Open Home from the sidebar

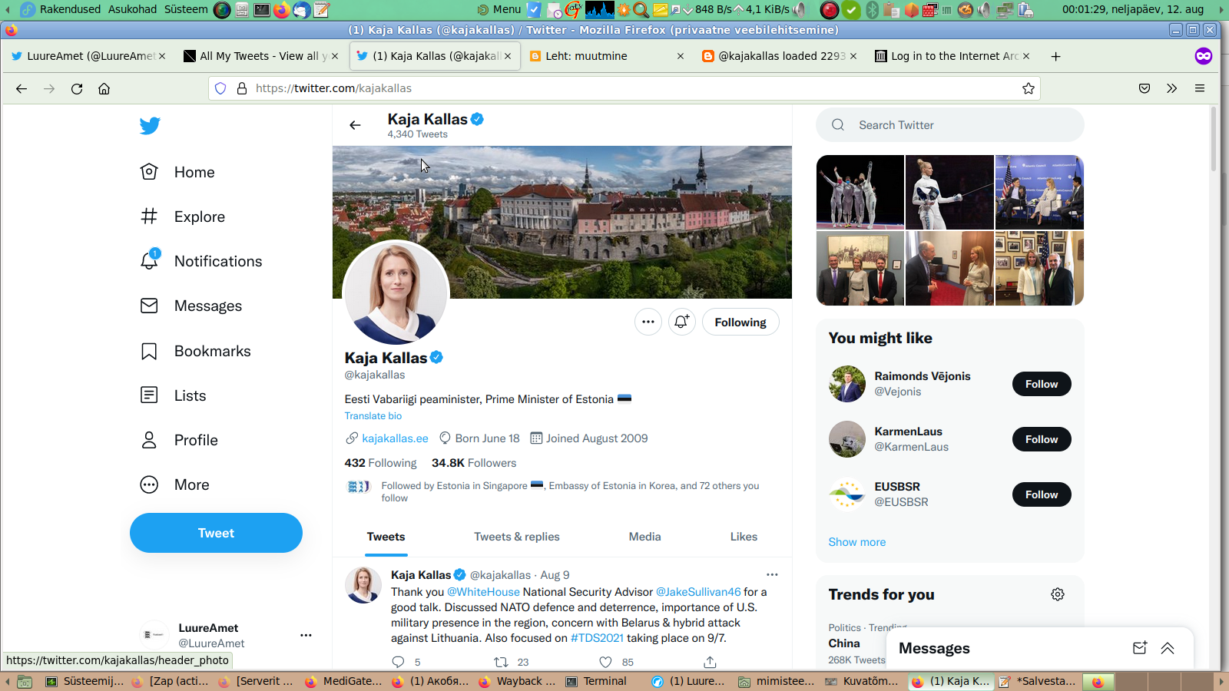click(177, 172)
